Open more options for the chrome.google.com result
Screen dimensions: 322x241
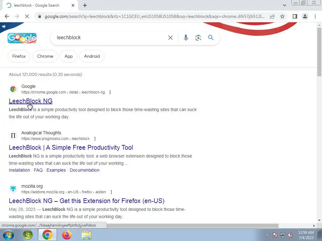[x=110, y=92]
